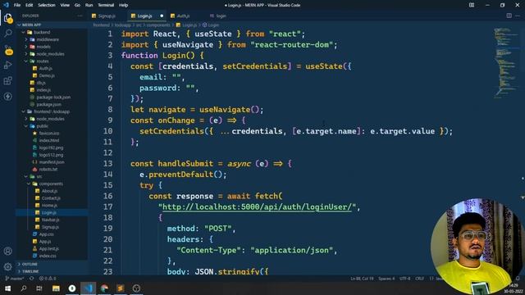Viewport: 525px width, 295px height.
Task: Toggle the customize layout icon in title bar
Action: tap(472, 5)
